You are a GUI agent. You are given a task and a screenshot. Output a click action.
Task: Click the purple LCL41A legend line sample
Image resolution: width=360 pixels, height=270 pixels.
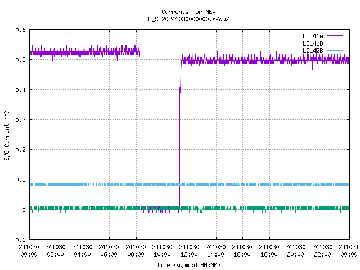335,36
